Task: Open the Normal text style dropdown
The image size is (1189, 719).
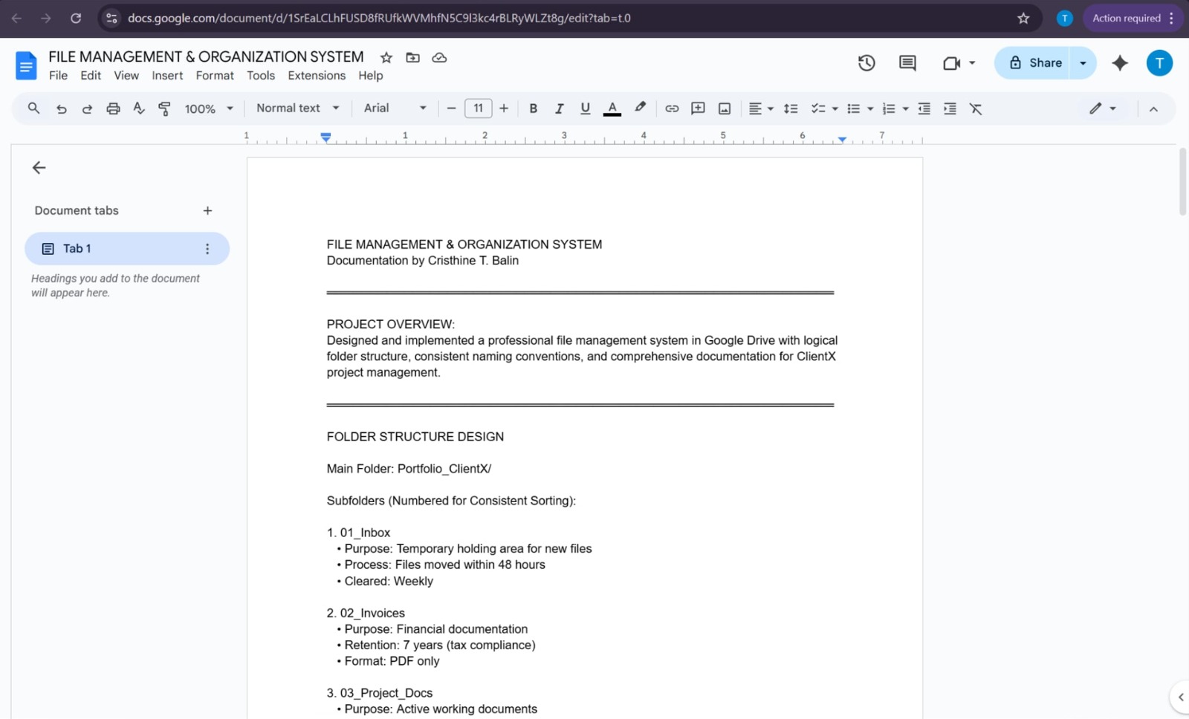Action: point(297,108)
